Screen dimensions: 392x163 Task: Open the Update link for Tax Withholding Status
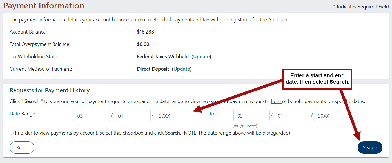[201, 57]
